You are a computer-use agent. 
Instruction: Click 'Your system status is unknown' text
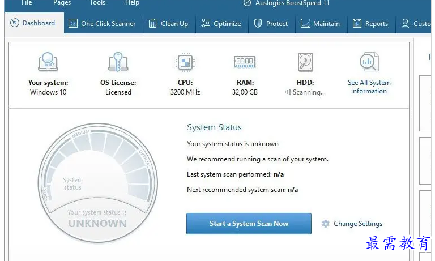[233, 144]
